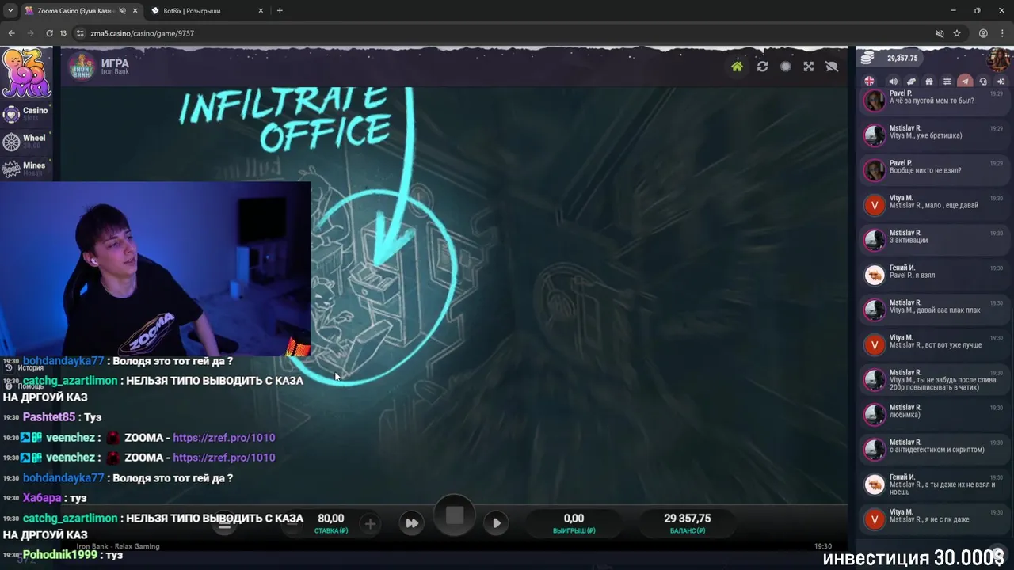
Task: Click the address bar URL zma5.casino
Action: tap(142, 33)
